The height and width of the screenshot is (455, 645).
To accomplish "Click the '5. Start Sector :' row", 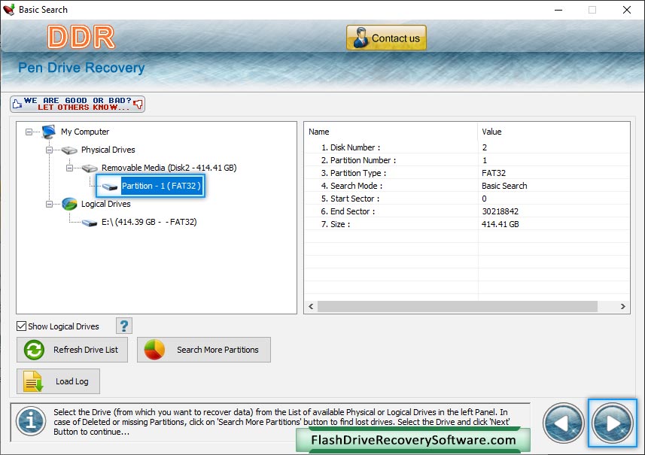I will point(467,198).
